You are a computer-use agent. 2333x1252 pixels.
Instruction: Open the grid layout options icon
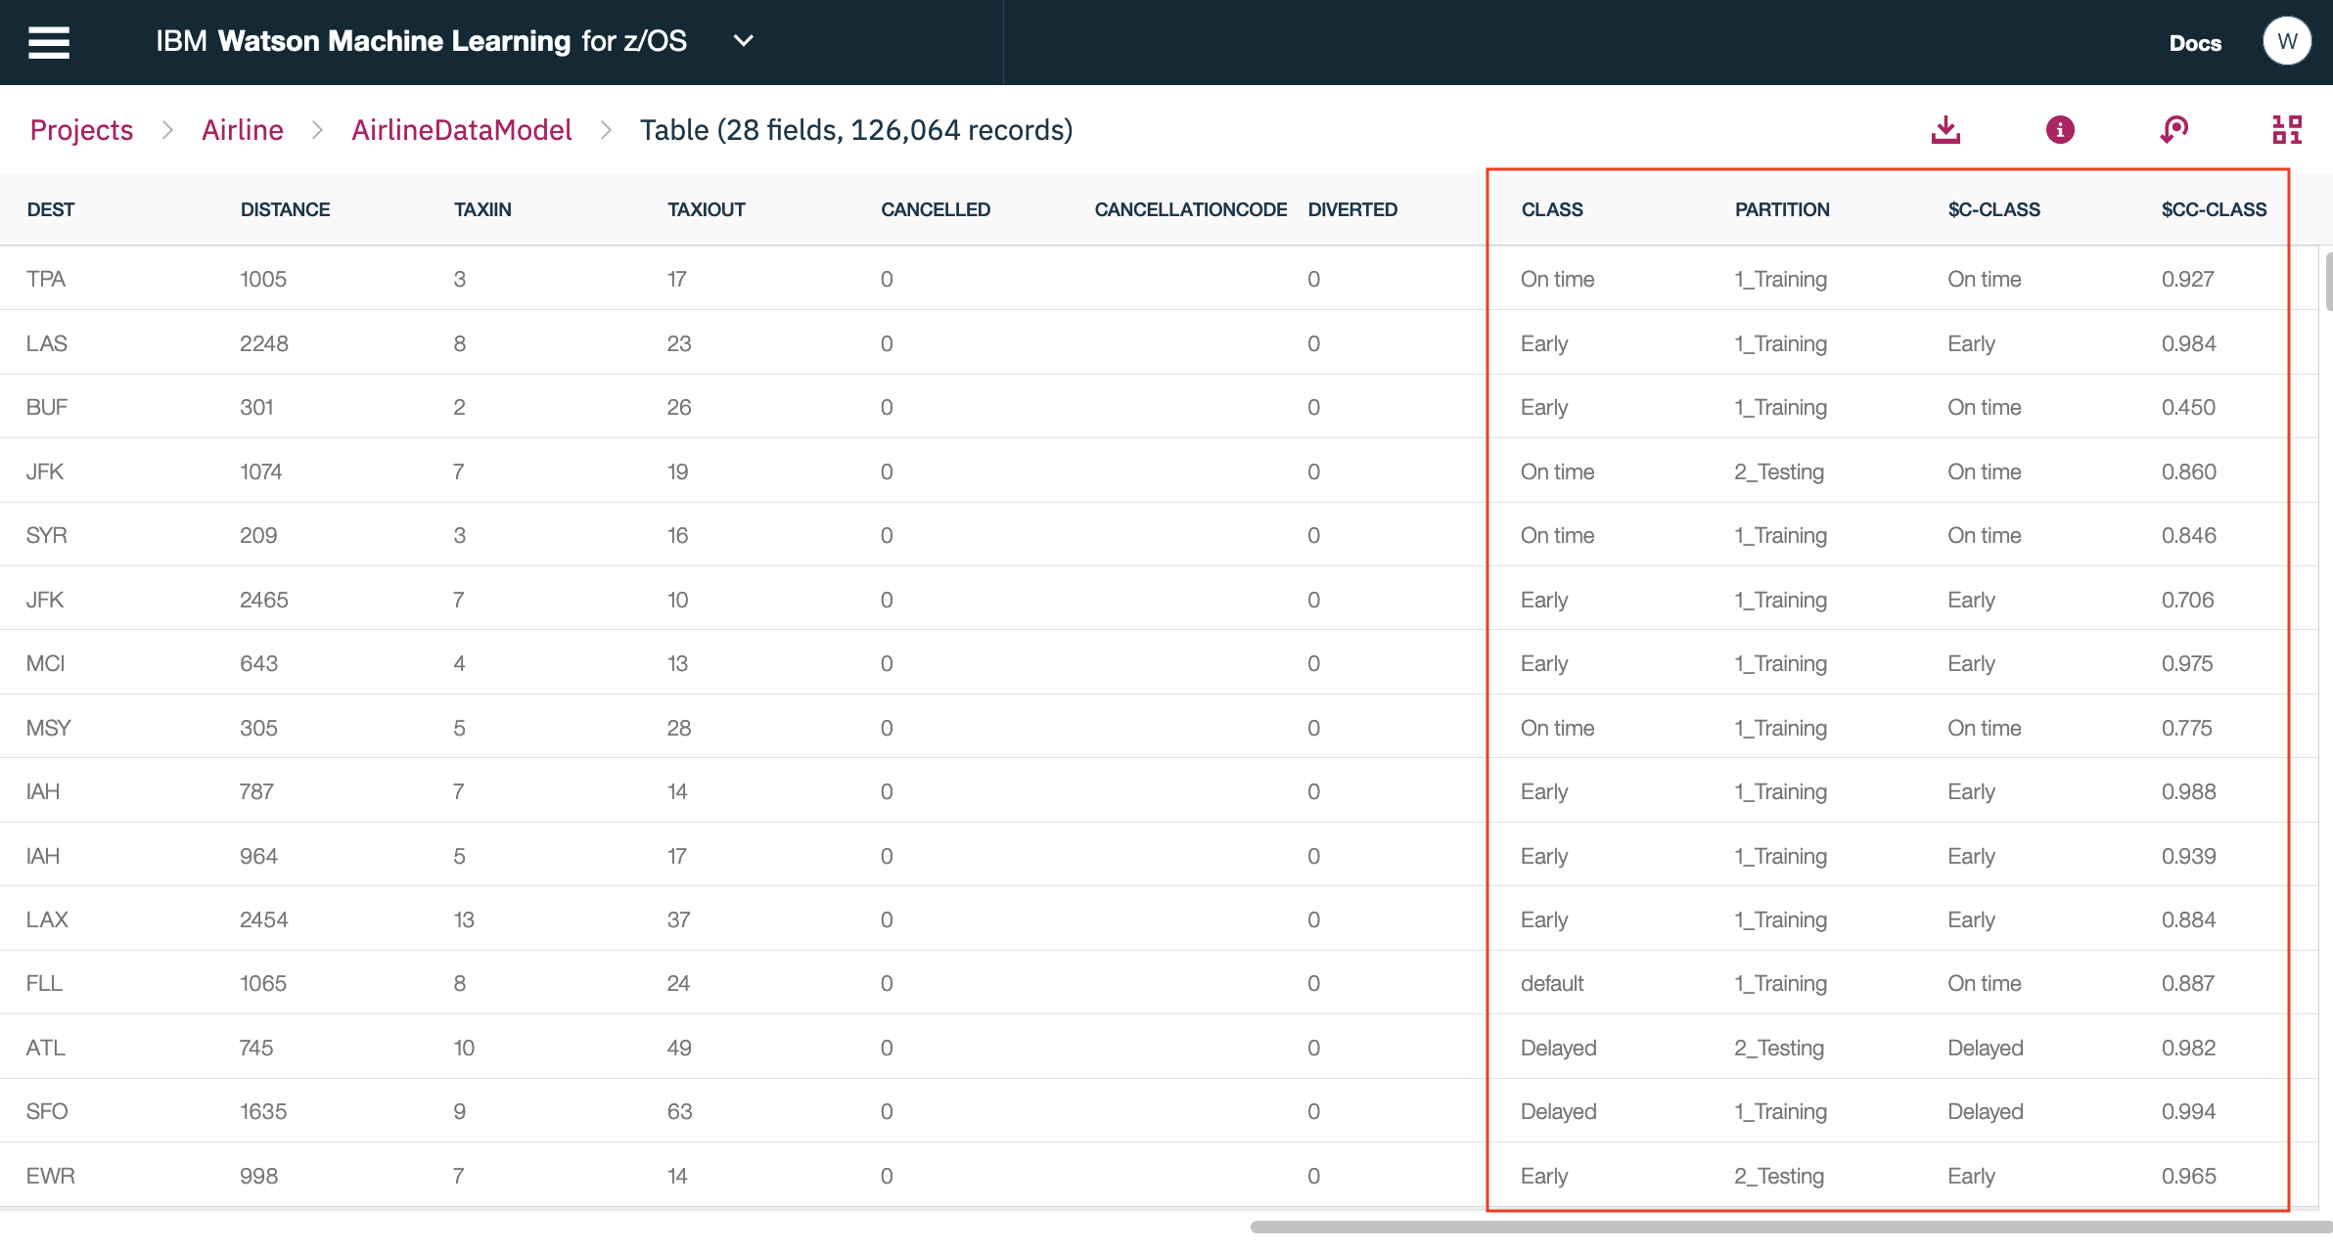coord(2287,130)
